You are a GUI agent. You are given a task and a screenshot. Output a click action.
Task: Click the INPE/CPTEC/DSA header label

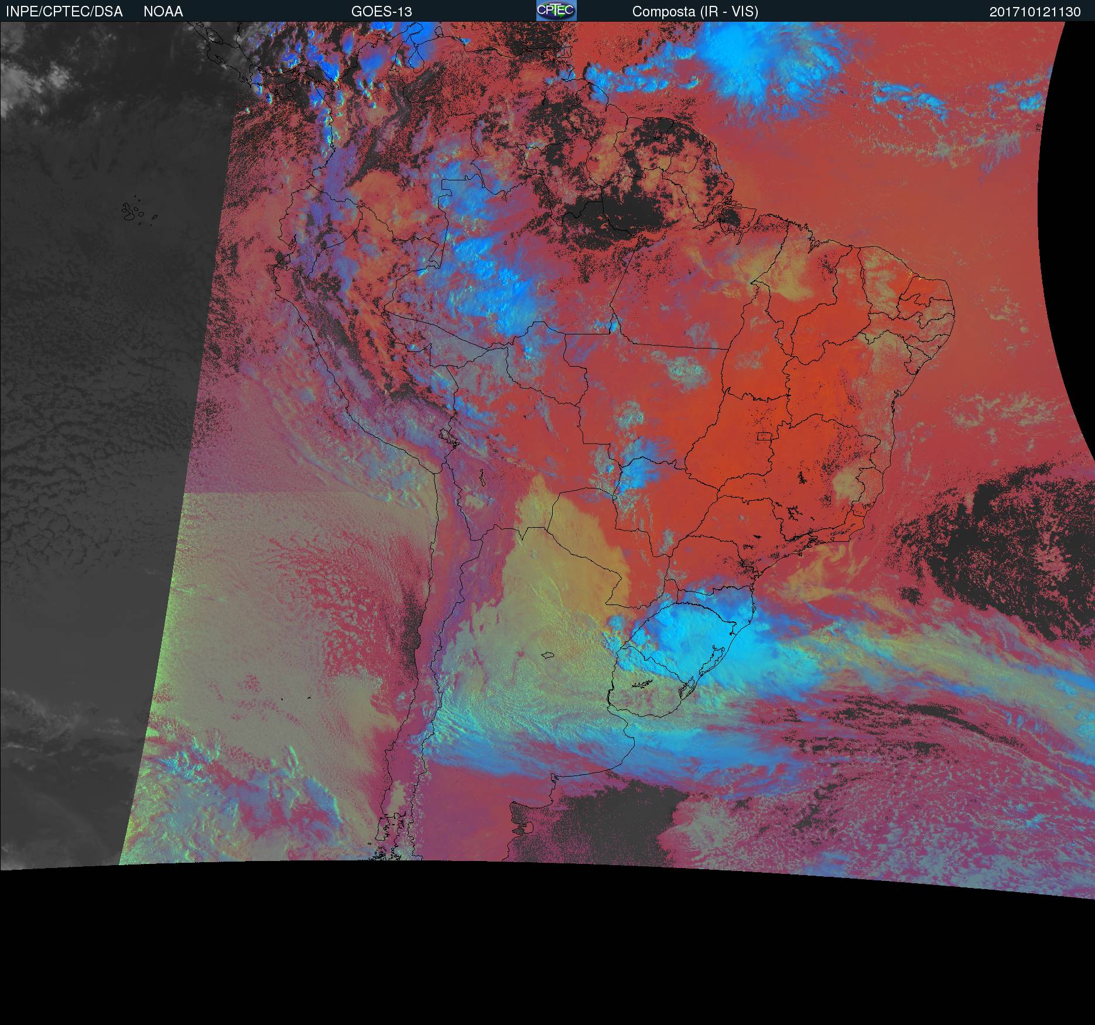[x=64, y=12]
